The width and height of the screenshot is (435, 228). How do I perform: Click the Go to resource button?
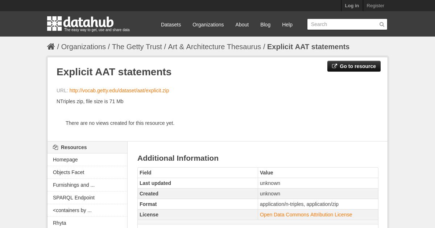coord(354,66)
